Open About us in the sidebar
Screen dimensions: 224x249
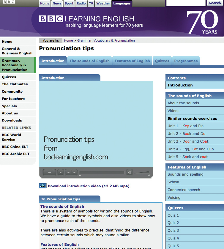(18, 113)
